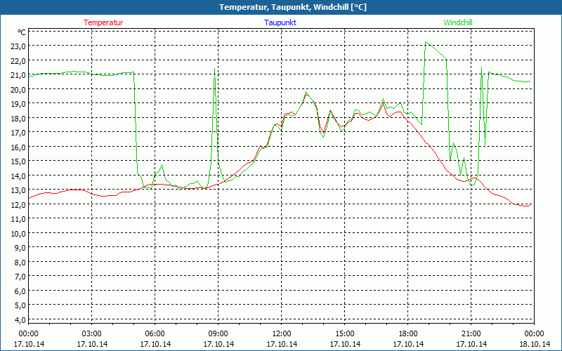Click the 11,0 y-axis value

coord(19,219)
